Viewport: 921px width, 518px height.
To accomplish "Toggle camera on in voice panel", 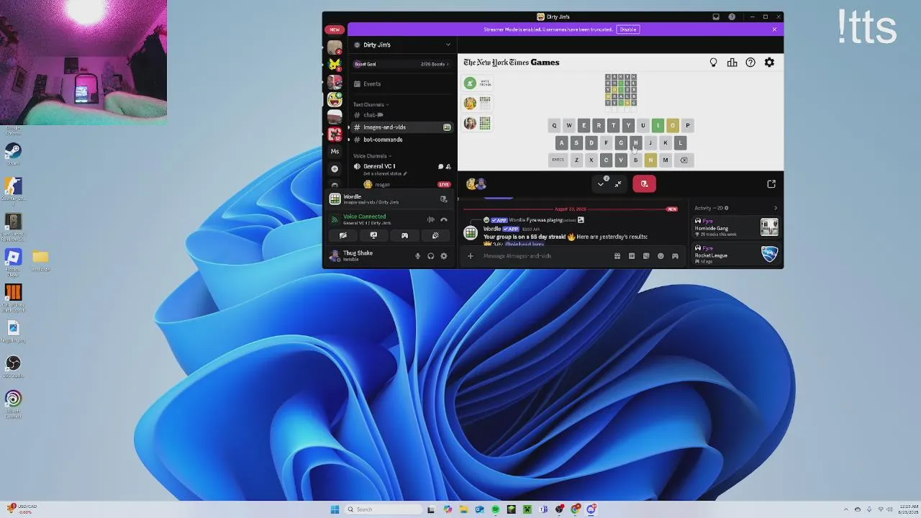I will click(x=342, y=235).
